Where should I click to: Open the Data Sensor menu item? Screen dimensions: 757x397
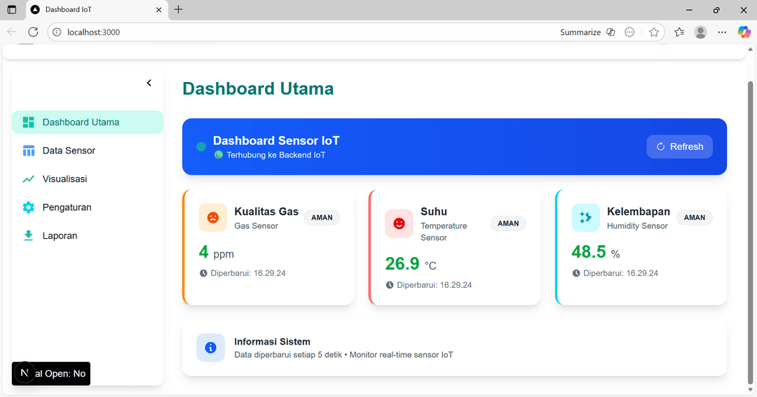click(88, 151)
